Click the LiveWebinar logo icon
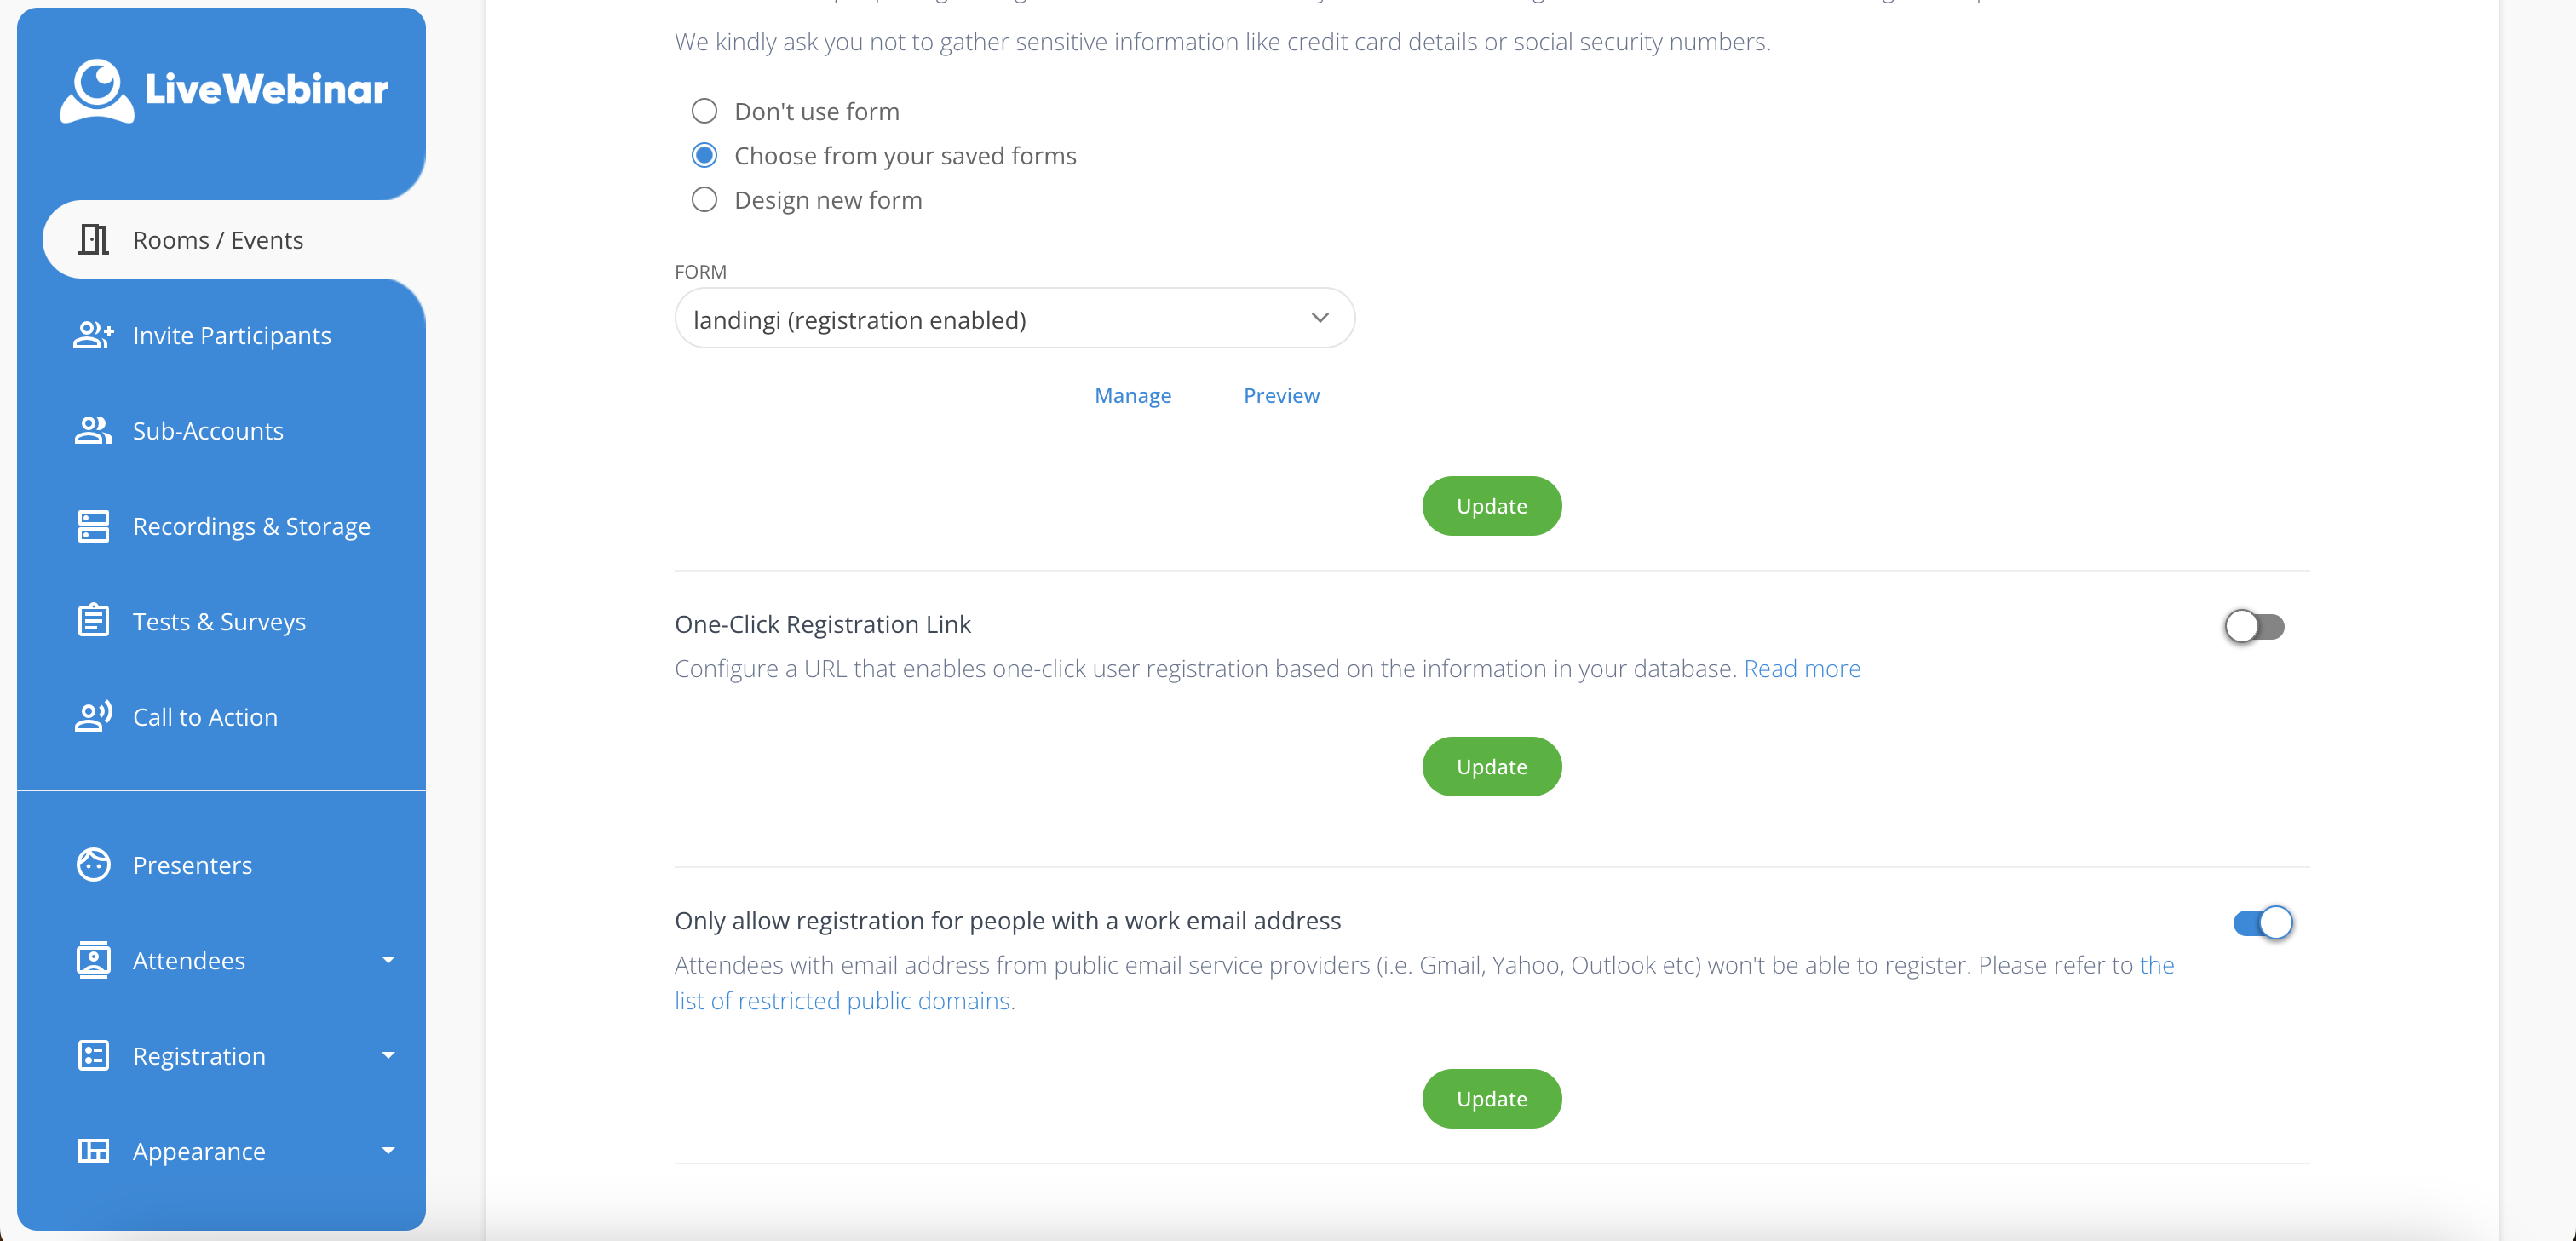Viewport: 2576px width, 1241px height. pyautogui.click(x=96, y=90)
